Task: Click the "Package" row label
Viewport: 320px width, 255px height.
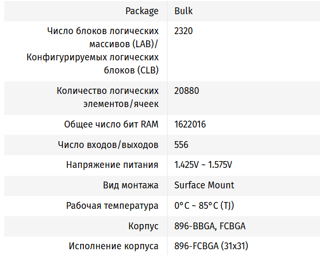Action: (141, 10)
